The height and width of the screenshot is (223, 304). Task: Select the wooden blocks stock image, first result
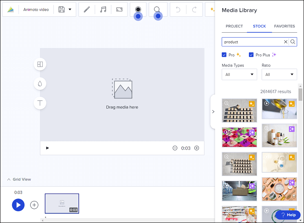point(240,111)
